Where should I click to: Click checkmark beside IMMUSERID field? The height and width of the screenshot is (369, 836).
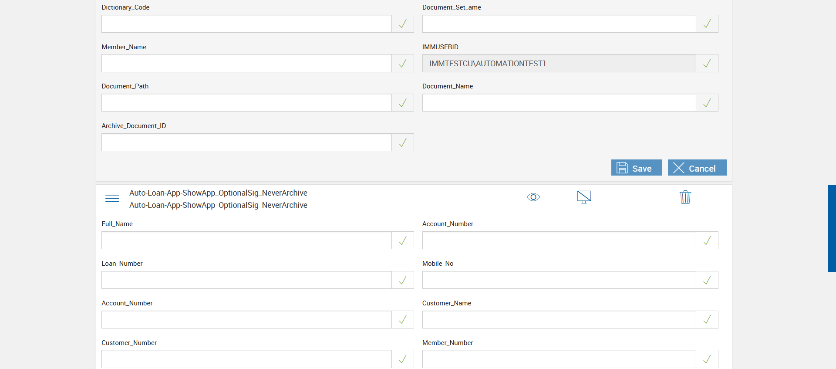click(x=707, y=64)
